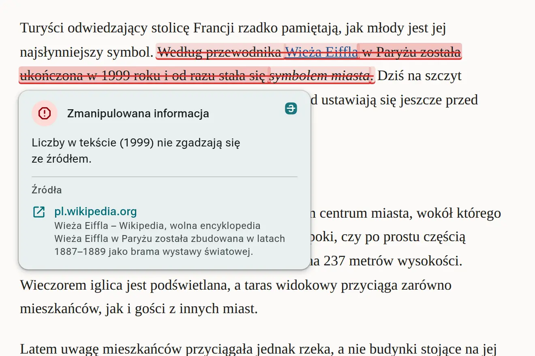Click the words 'Dziś na szczyt'

(x=420, y=76)
